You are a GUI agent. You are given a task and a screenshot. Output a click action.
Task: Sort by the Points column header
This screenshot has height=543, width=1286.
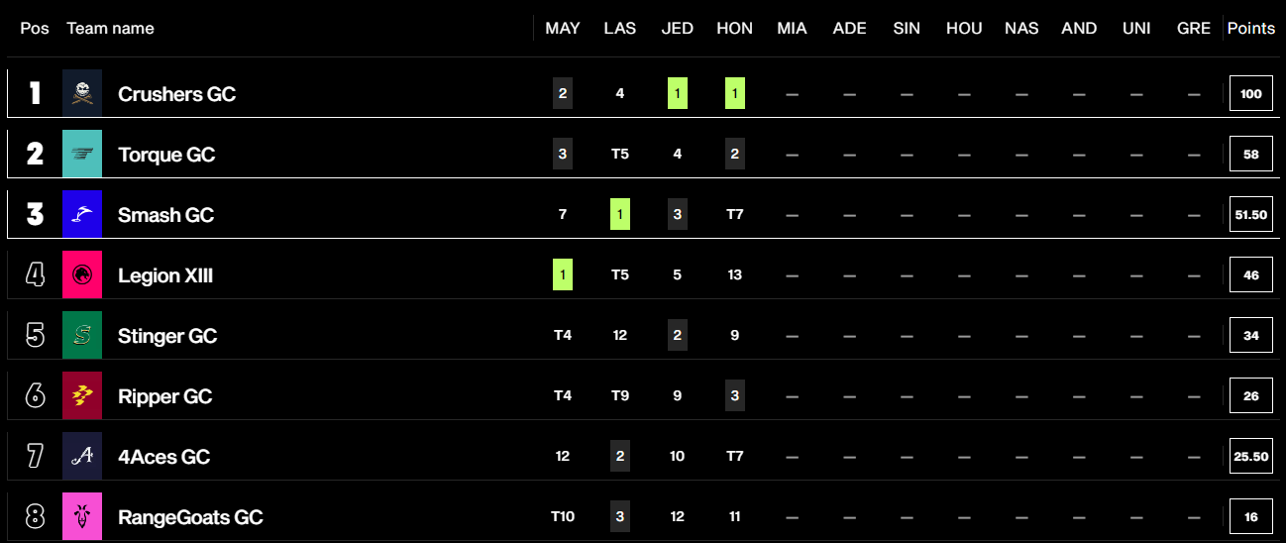coord(1251,29)
